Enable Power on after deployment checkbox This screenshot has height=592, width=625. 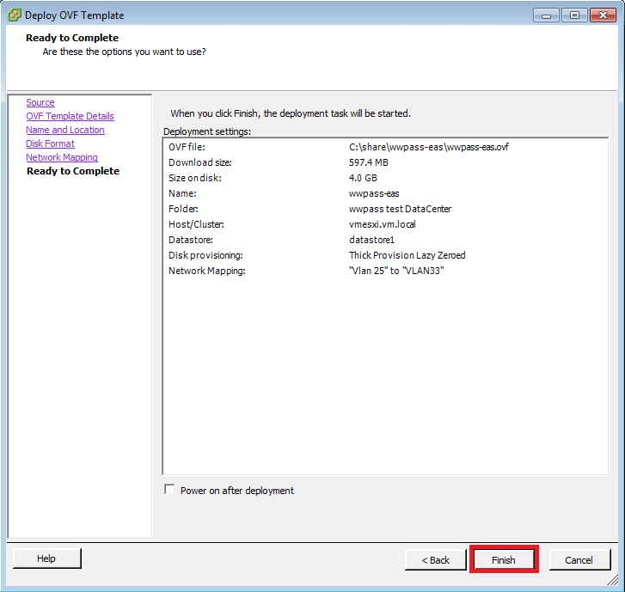(169, 489)
